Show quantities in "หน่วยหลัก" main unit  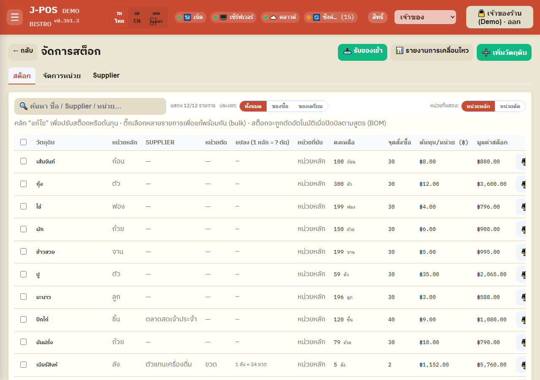(x=478, y=106)
